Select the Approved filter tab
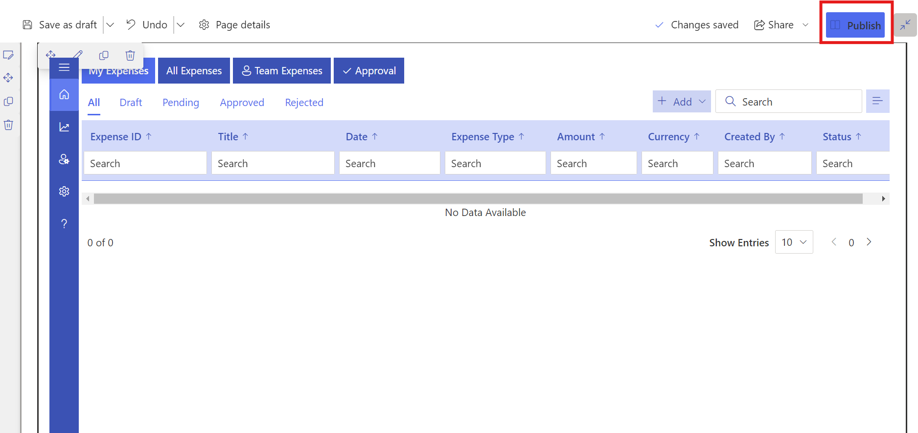Viewport: 918px width, 433px height. (x=242, y=103)
